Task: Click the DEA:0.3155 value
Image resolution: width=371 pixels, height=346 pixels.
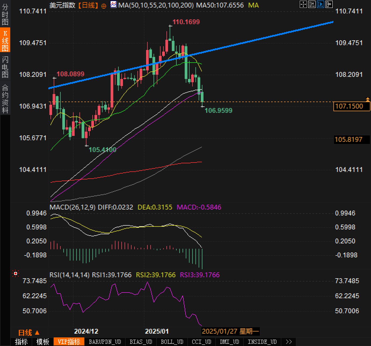Action: pos(155,207)
